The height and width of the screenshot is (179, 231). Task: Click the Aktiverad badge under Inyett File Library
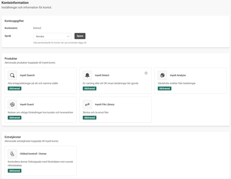pos(90,118)
